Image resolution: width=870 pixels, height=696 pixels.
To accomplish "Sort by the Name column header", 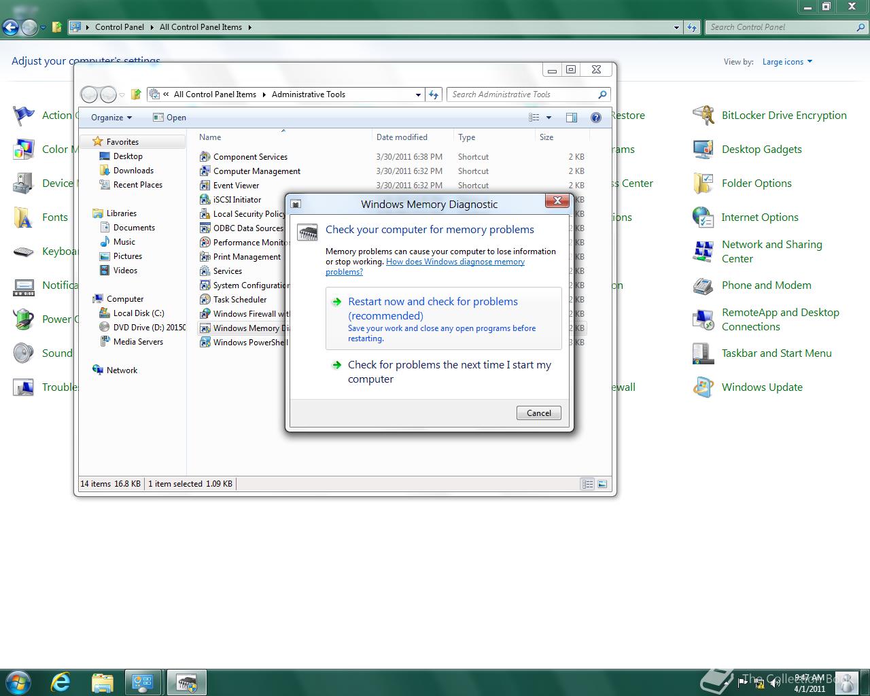I will 283,137.
